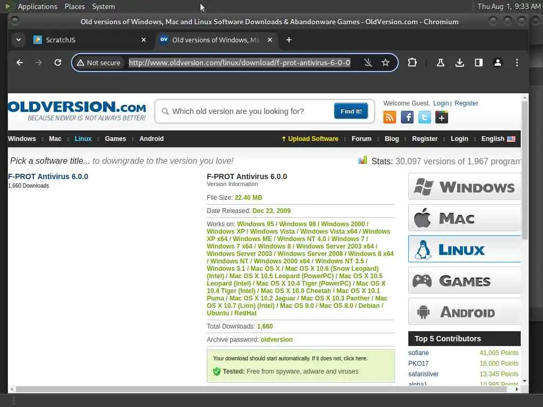Open the Twitter icon

click(424, 117)
